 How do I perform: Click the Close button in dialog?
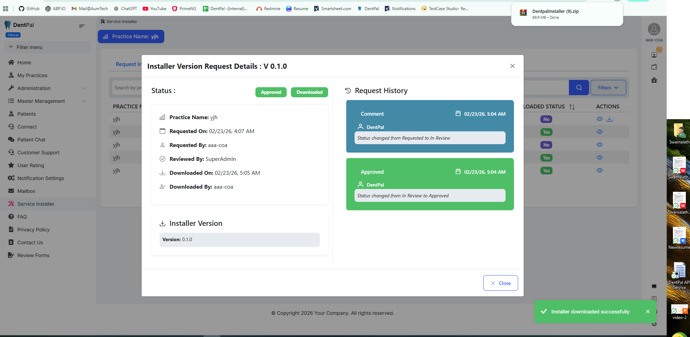coord(500,283)
